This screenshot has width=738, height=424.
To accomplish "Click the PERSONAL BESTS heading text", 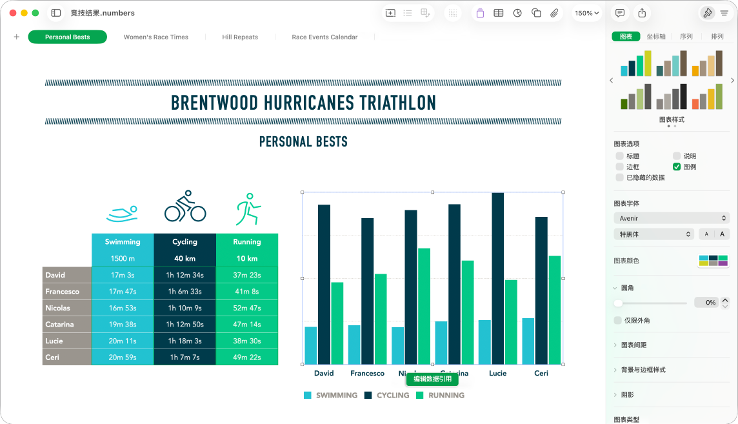I will click(x=304, y=141).
